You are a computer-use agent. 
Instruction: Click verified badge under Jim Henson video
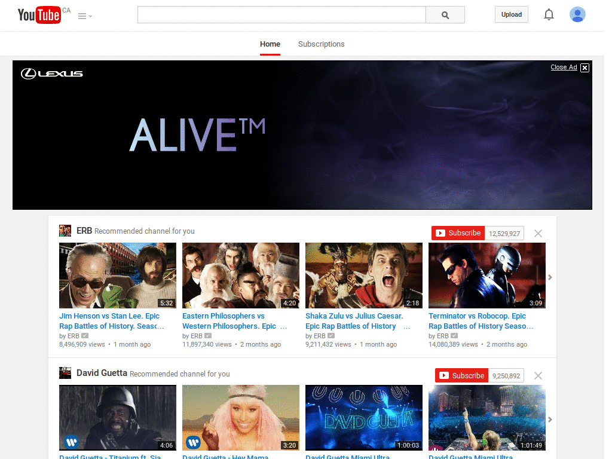pos(85,336)
